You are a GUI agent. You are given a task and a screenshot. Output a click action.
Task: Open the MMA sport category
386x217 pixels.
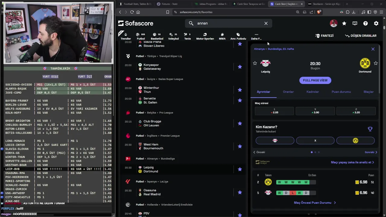point(222,36)
